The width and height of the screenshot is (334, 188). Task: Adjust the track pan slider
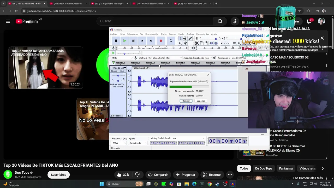118,81
